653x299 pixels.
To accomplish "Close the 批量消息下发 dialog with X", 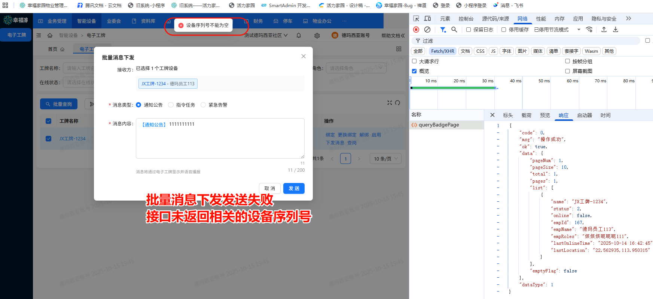I will tap(303, 57).
